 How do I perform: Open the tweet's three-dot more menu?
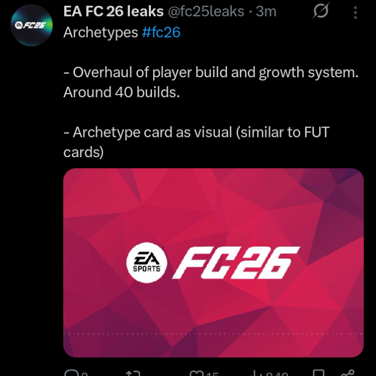click(356, 11)
